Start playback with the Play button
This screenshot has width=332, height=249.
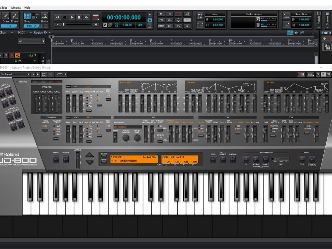click(x=72, y=17)
